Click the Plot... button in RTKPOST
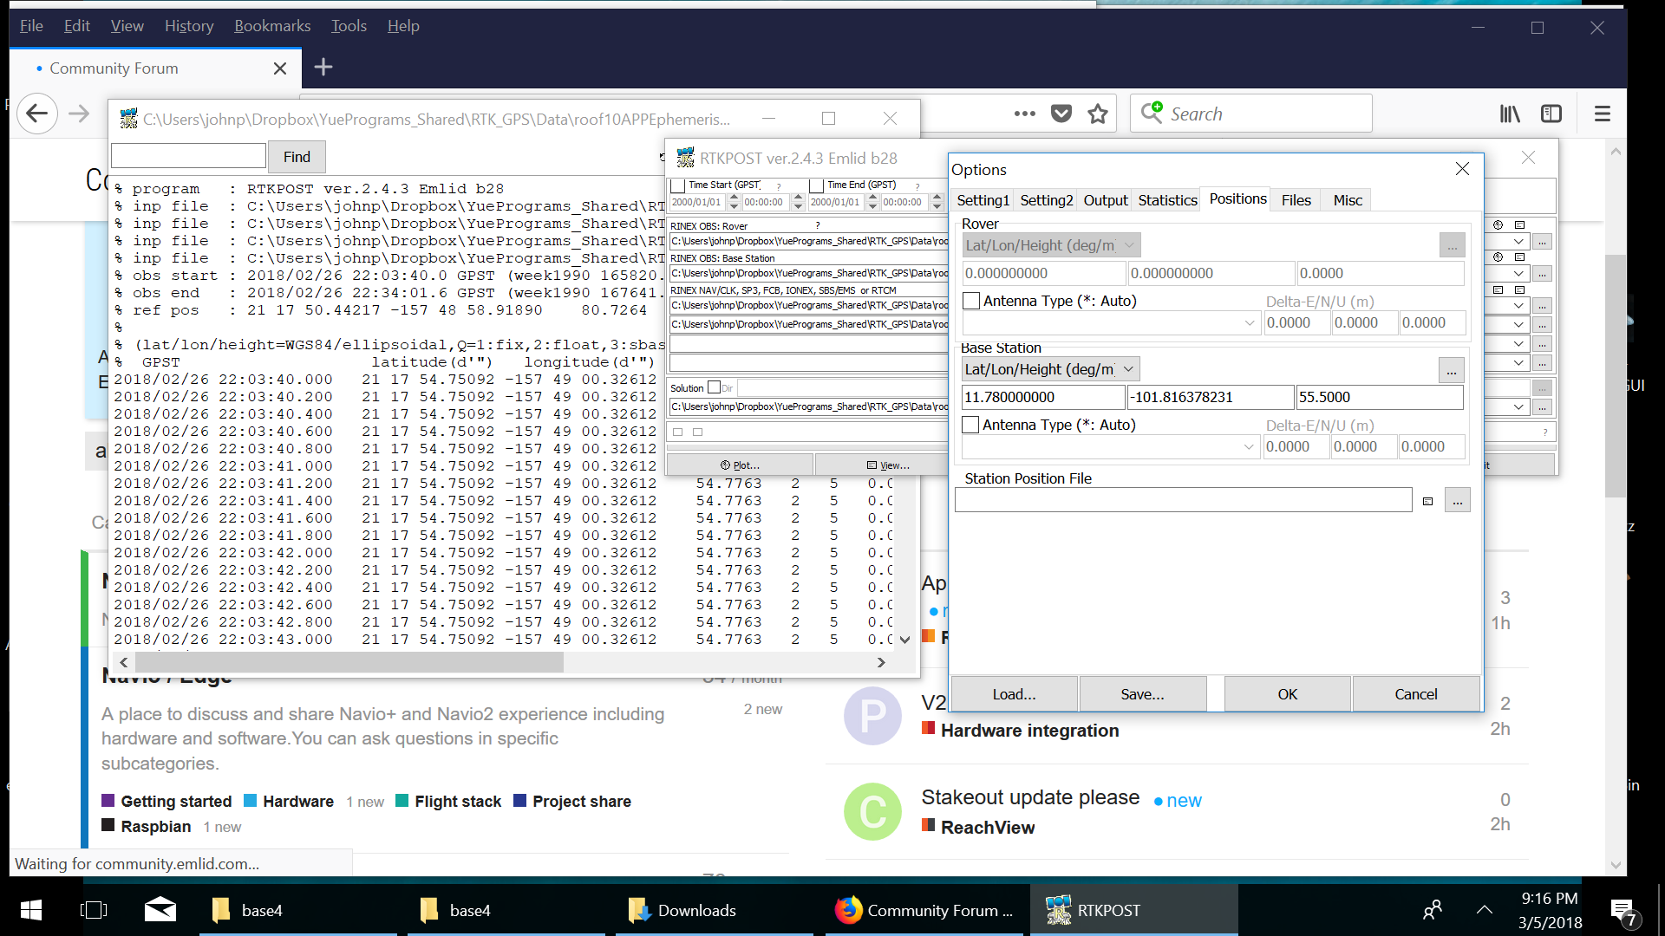1665x936 pixels. pos(740,465)
